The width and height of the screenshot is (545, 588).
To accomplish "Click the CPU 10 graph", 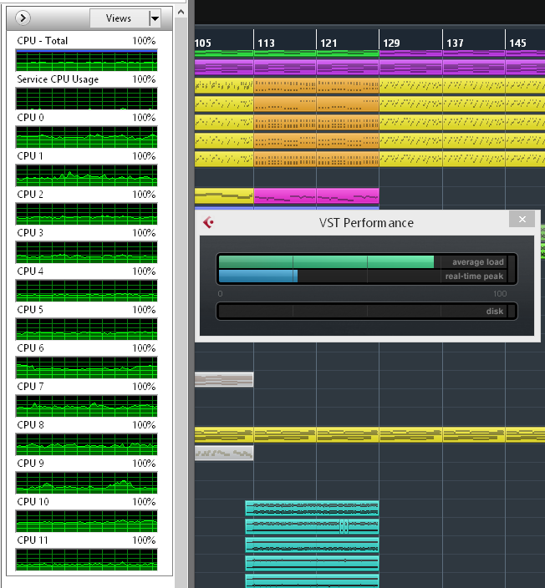I will click(x=86, y=522).
